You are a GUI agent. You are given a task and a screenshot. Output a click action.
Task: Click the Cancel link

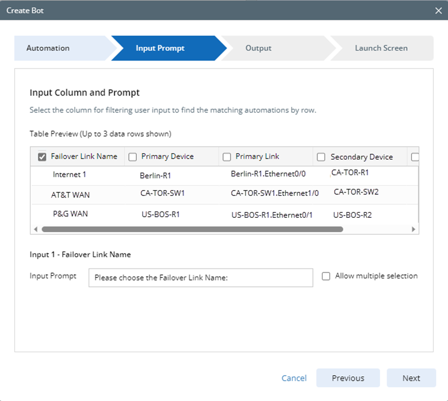(294, 378)
